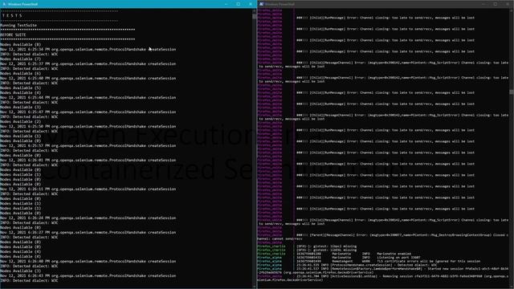Maximize the right PowerShell window
The width and height of the screenshot is (514, 289).
[x=496, y=4]
